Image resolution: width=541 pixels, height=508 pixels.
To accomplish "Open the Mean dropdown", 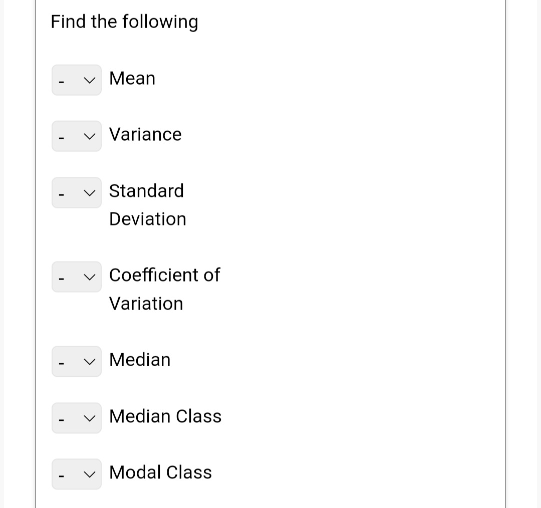I will [x=77, y=80].
